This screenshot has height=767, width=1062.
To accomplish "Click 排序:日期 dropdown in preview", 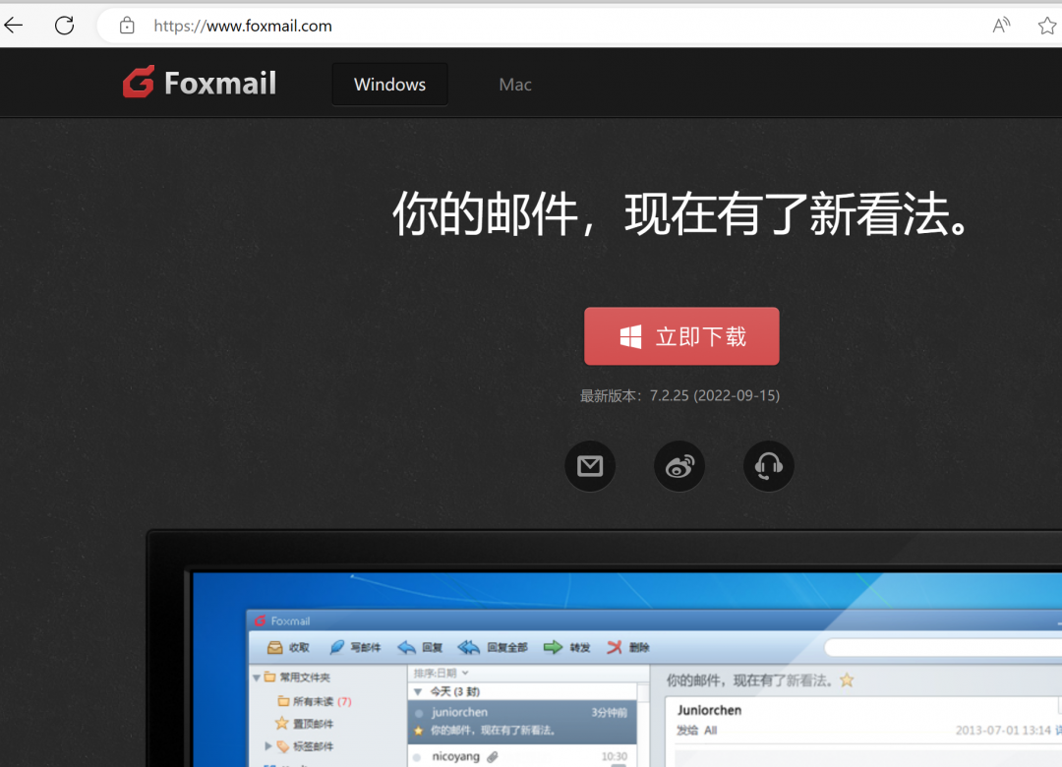I will coord(441,673).
